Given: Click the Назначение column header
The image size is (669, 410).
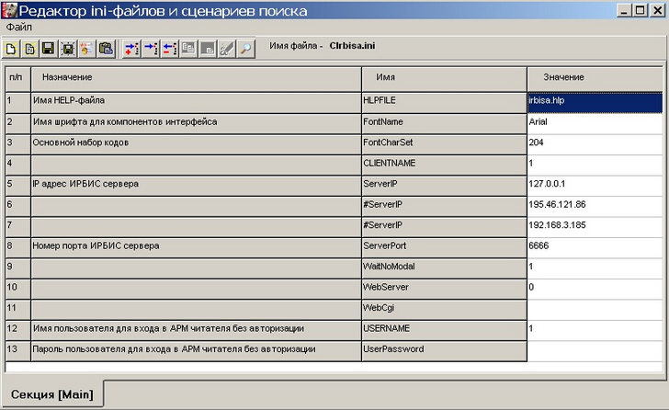Looking at the screenshot, I should point(196,77).
